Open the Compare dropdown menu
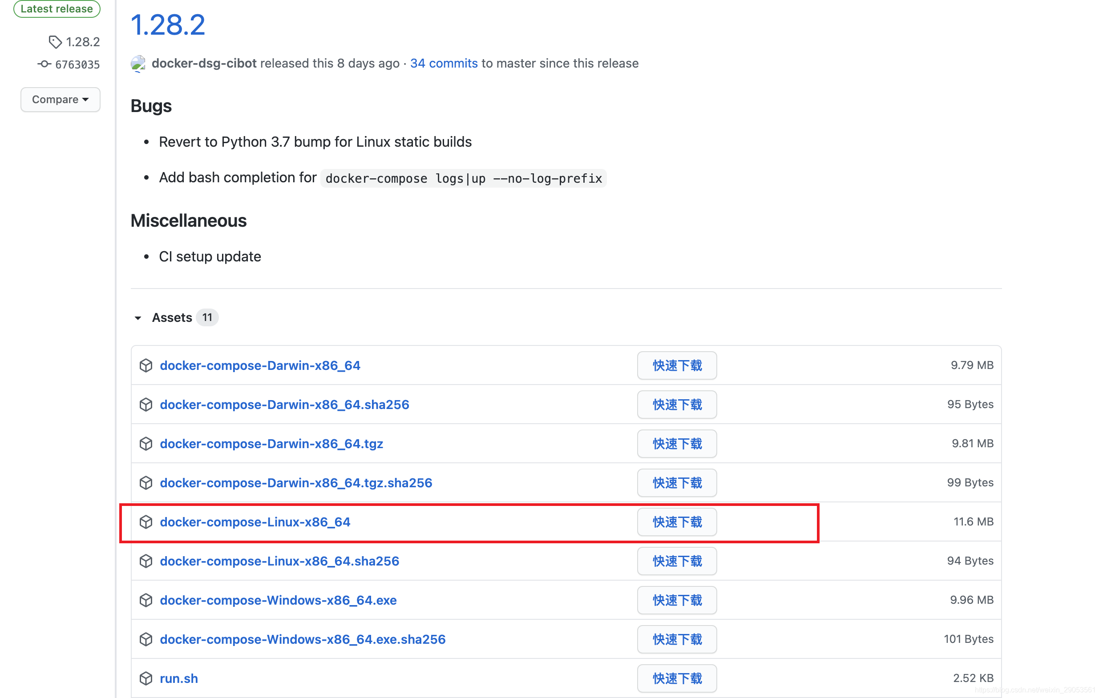The image size is (1099, 698). pyautogui.click(x=60, y=98)
